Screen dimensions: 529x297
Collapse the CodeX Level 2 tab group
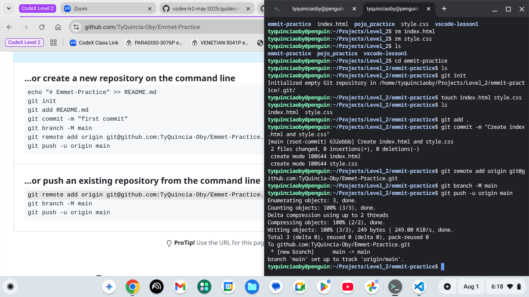tap(38, 9)
